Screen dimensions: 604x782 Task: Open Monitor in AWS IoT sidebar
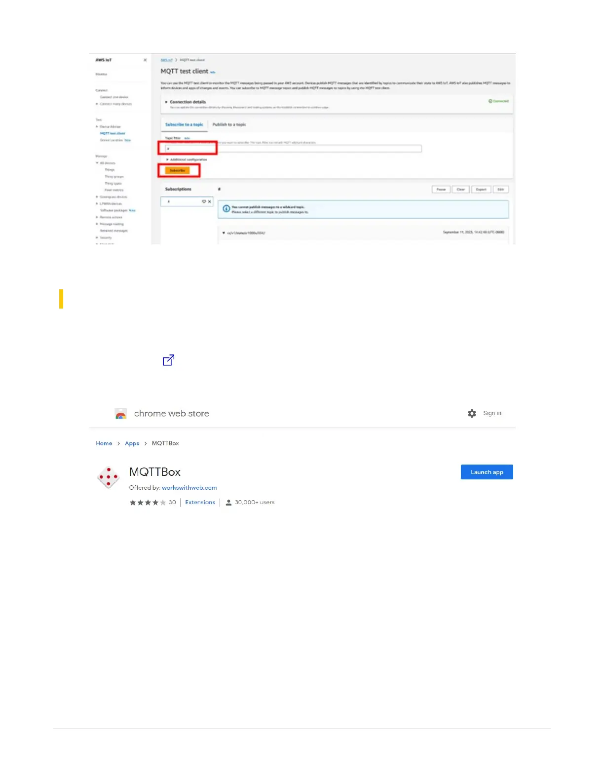tap(101, 74)
